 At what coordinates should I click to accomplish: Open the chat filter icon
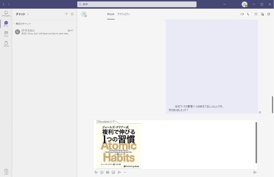pos(66,14)
